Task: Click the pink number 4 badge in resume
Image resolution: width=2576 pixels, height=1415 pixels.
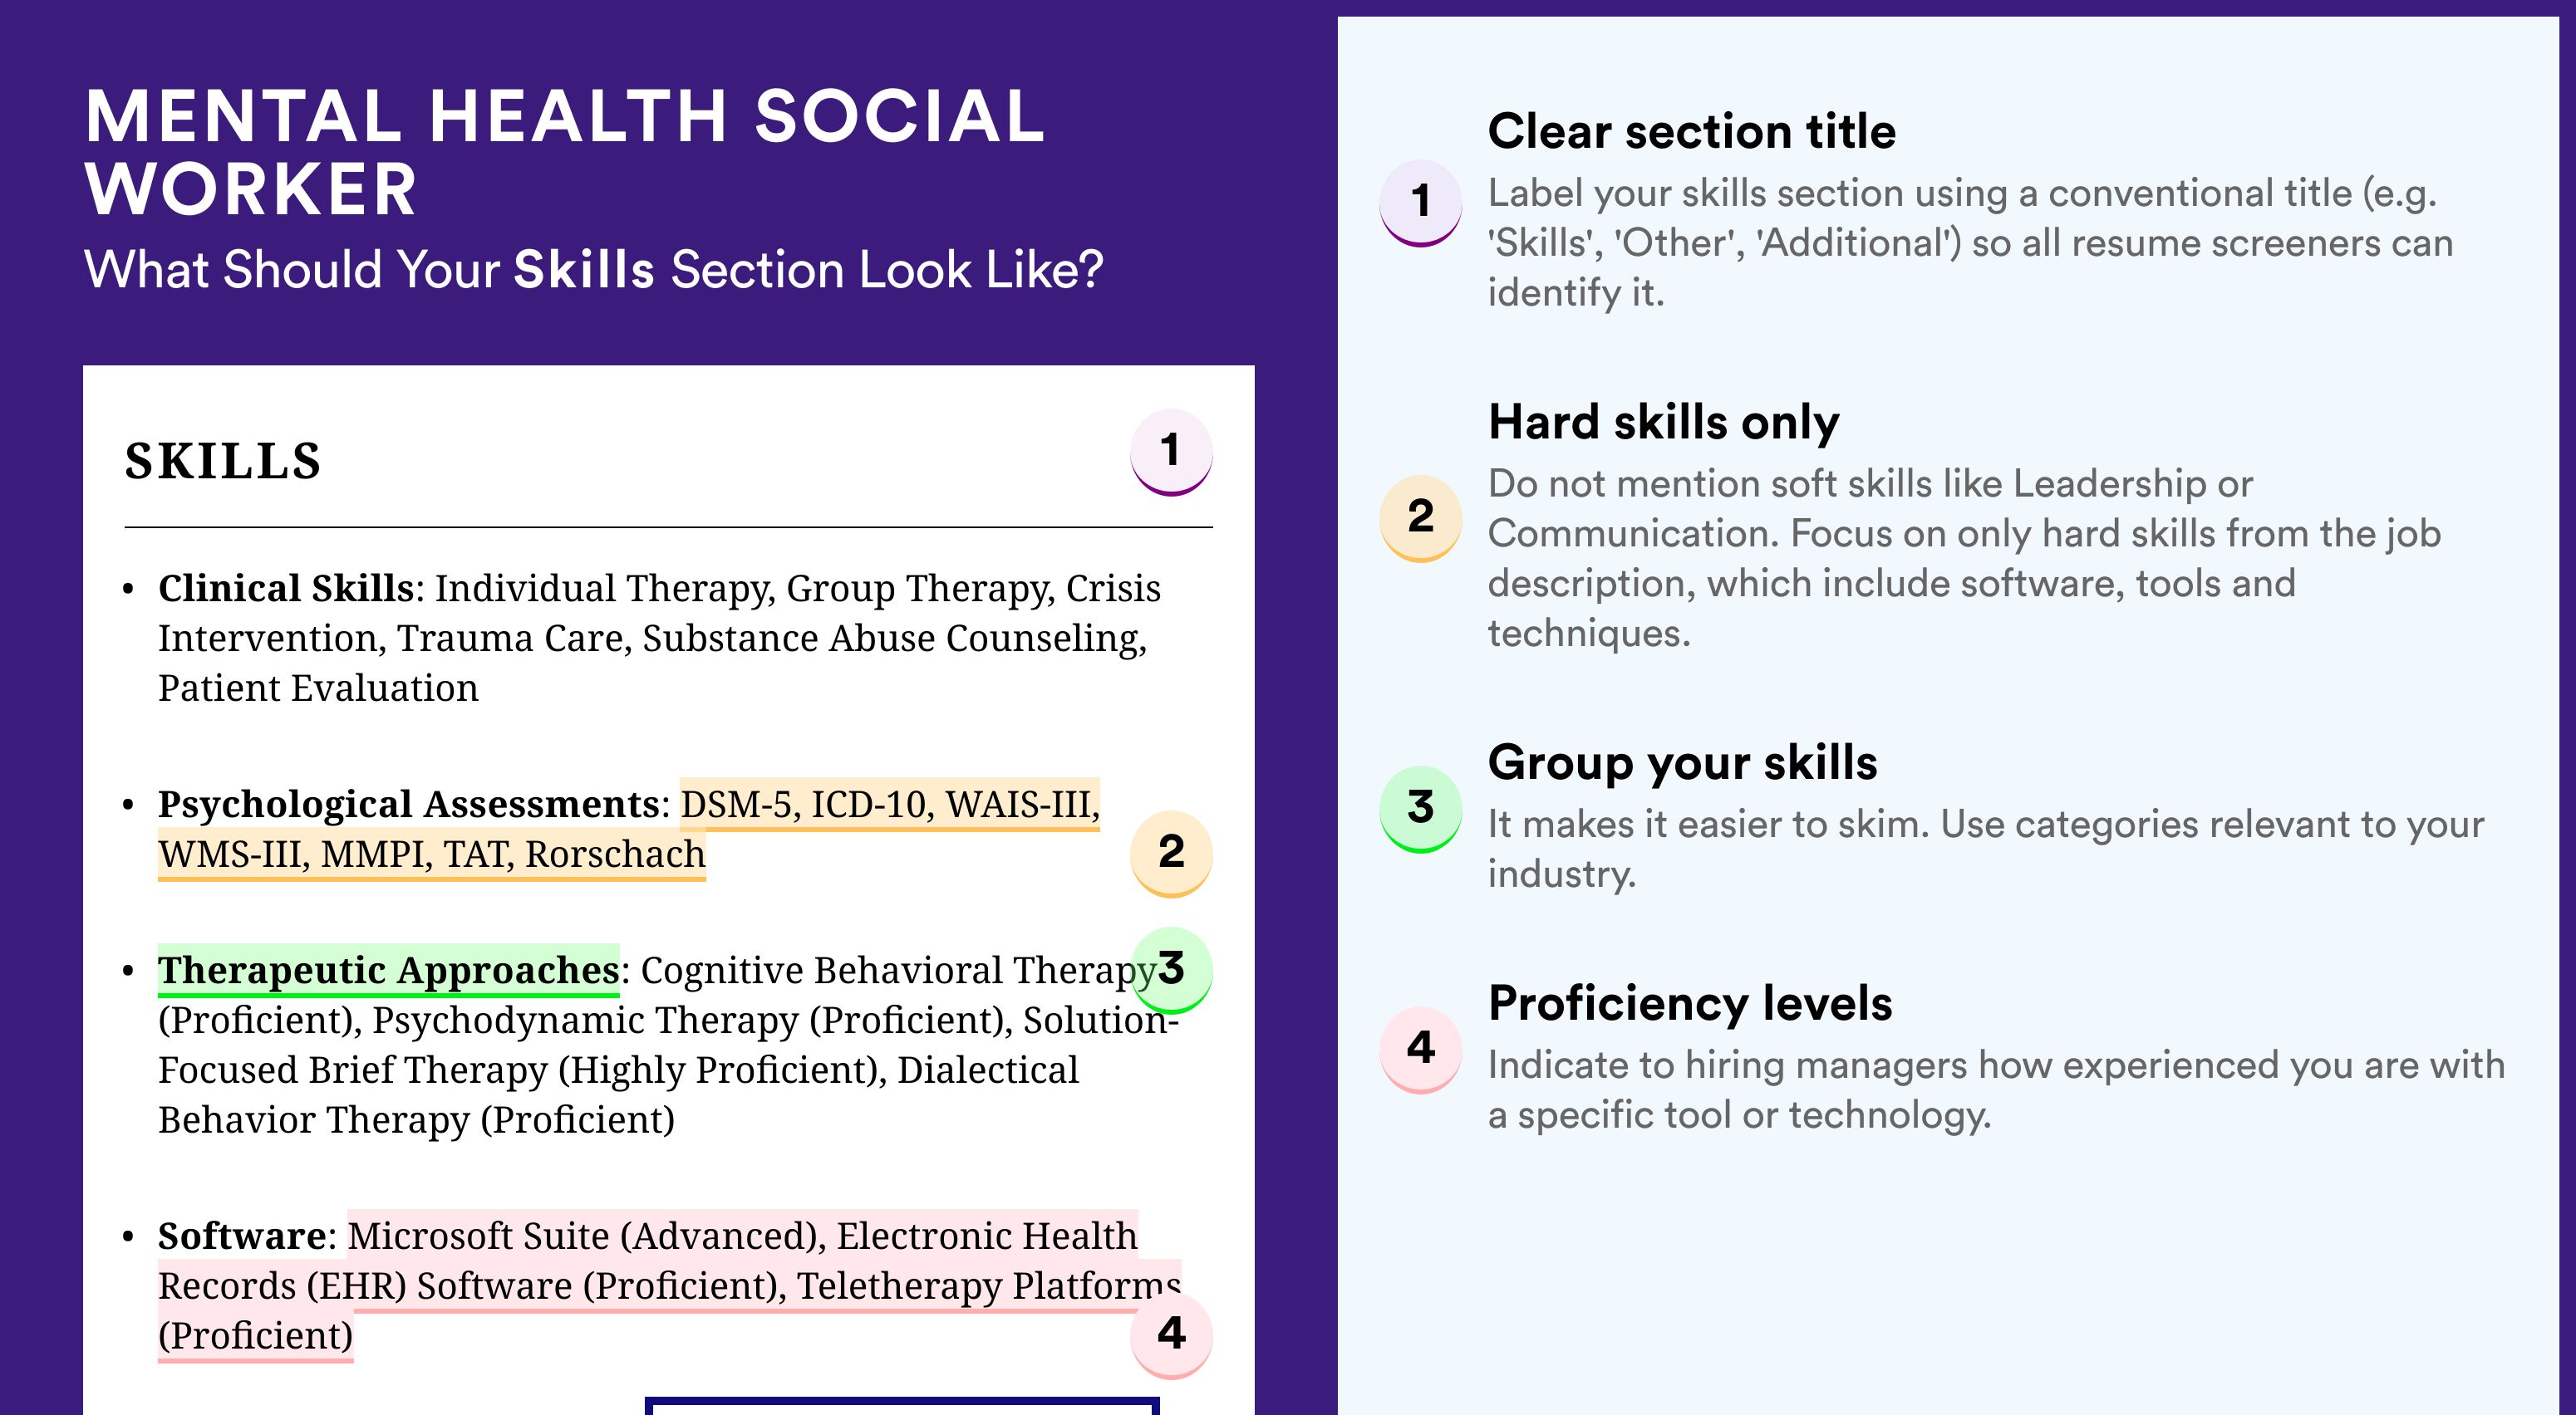Action: 1171,1335
